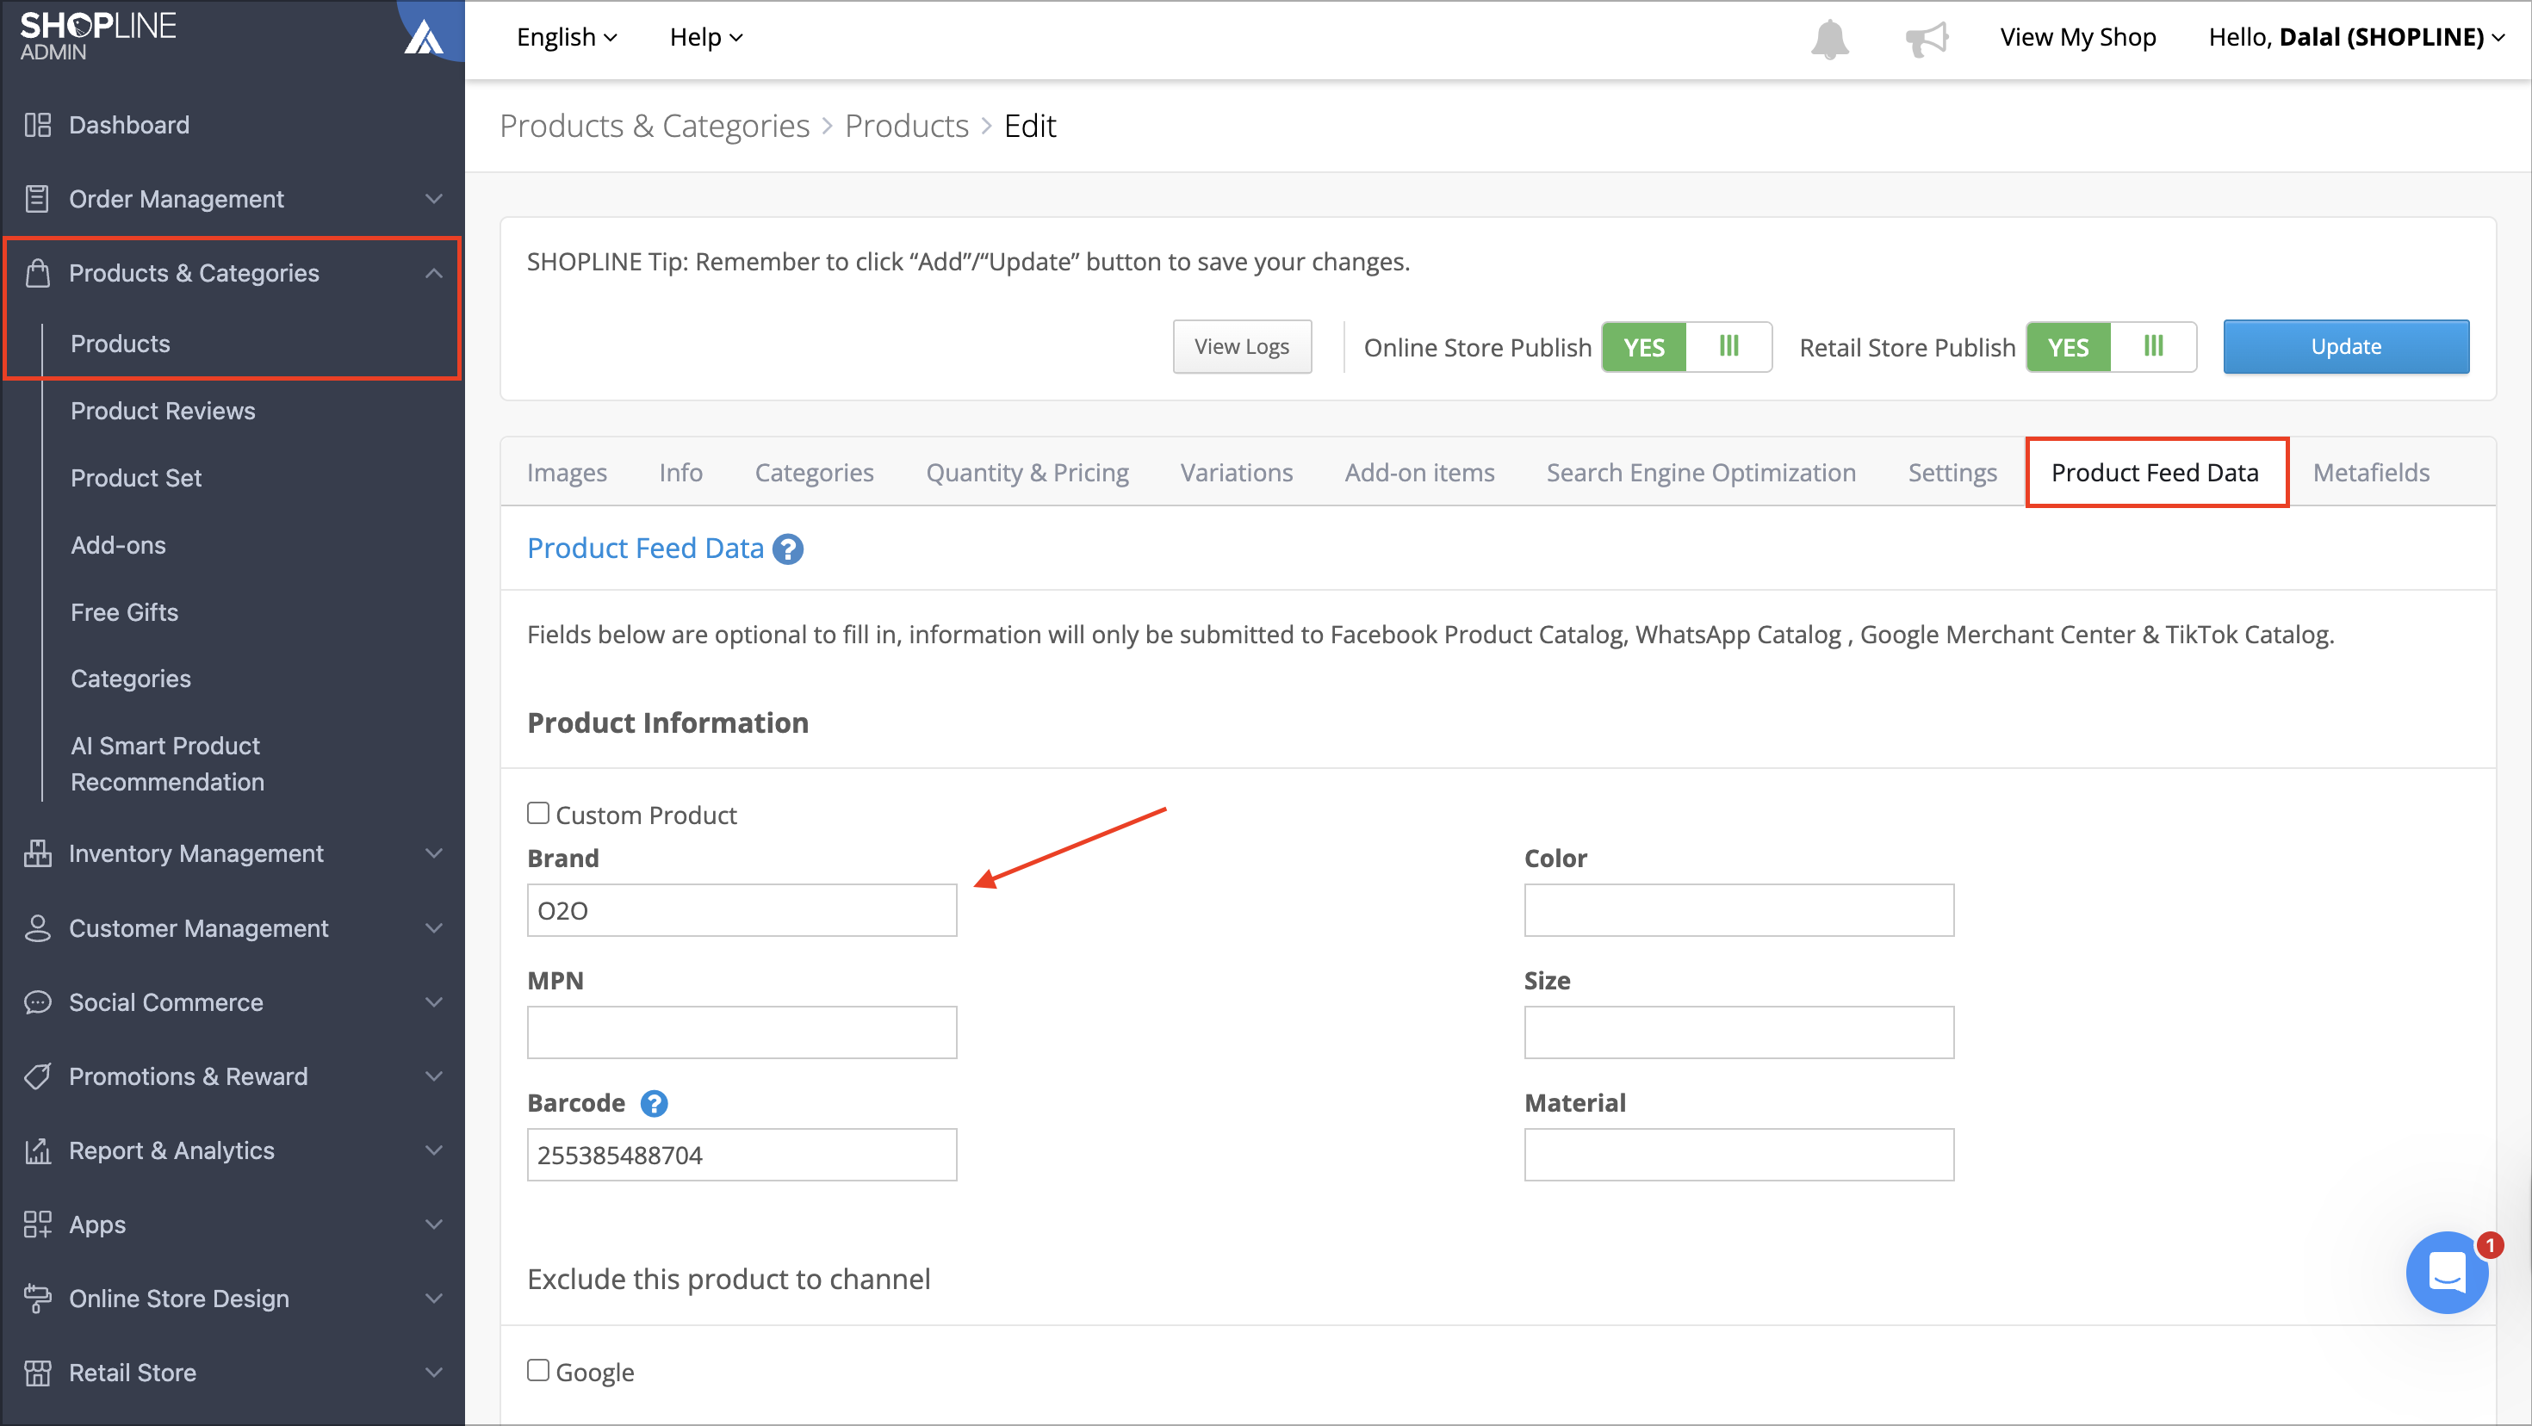Switch to the Add-on items tab
This screenshot has height=1426, width=2532.
pyautogui.click(x=1419, y=473)
